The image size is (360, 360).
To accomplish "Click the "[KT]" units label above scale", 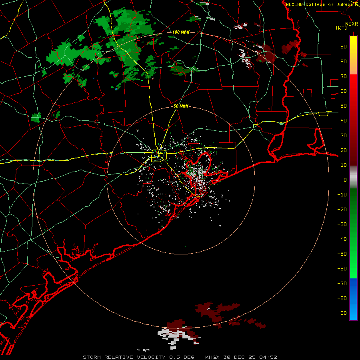I will pyautogui.click(x=341, y=28).
